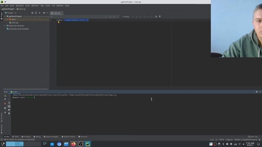Open the Navigate menu
This screenshot has height=147, width=262.
click(20, 5)
